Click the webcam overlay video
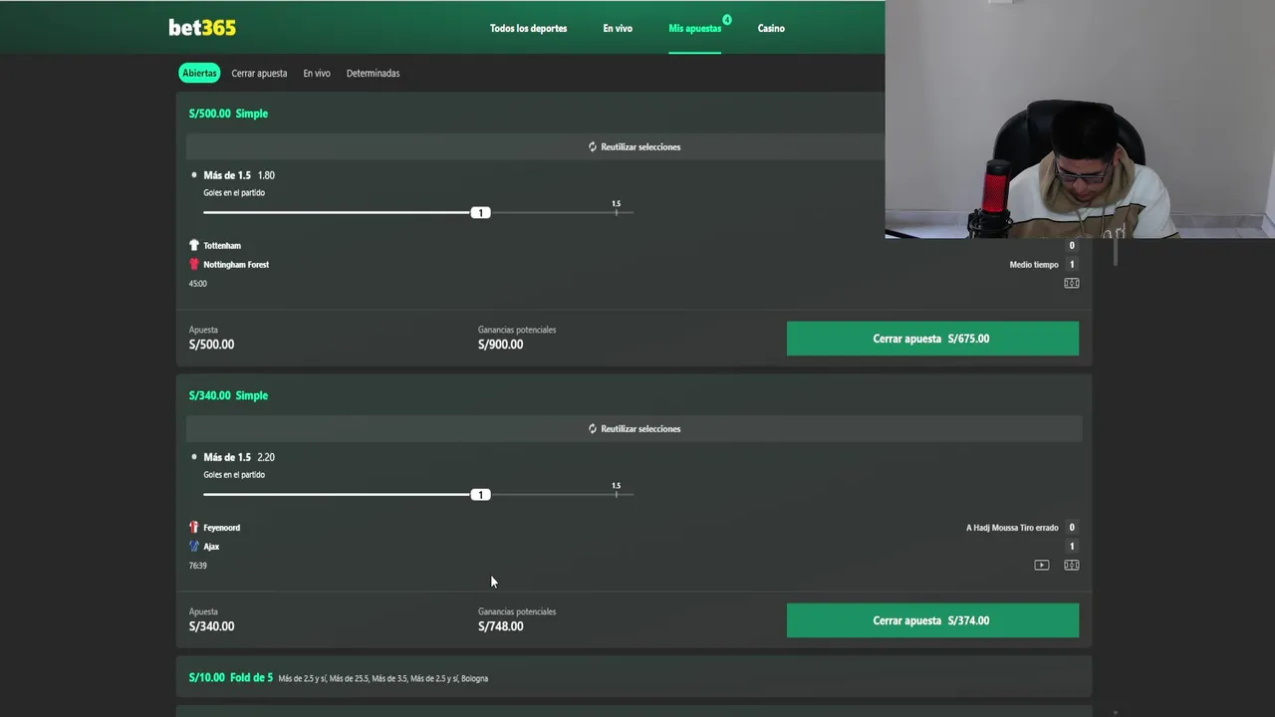 tap(1080, 119)
